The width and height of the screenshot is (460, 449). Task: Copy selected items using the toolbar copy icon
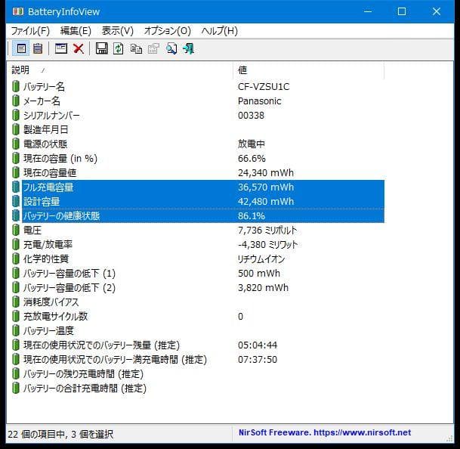point(136,48)
